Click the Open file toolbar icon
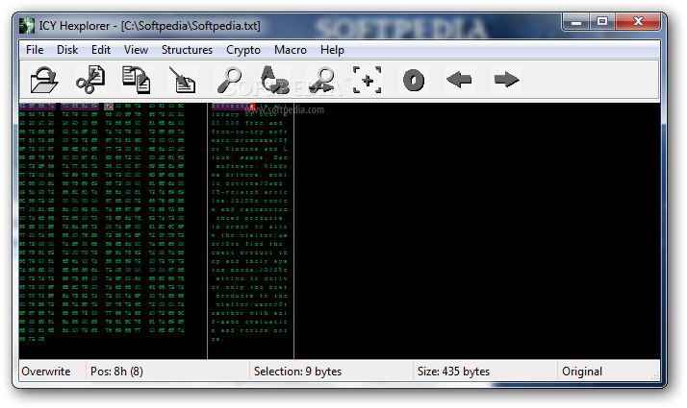687x408 pixels. pyautogui.click(x=44, y=80)
